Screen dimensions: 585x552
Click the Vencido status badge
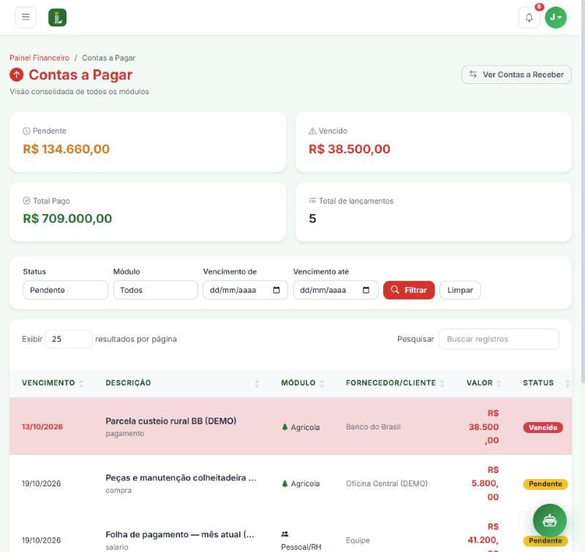[x=543, y=427]
